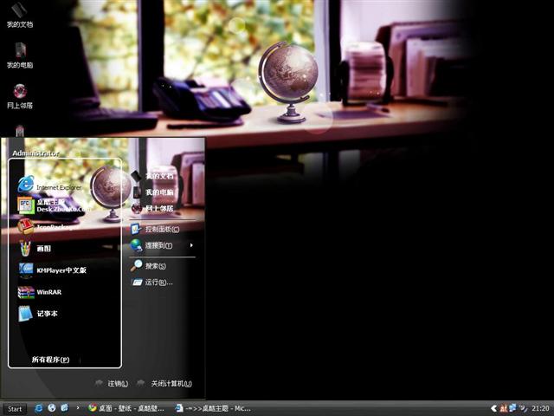This screenshot has height=416, width=554.
Task: Click 关闭计算机(U) to shut down
Action: (x=164, y=383)
